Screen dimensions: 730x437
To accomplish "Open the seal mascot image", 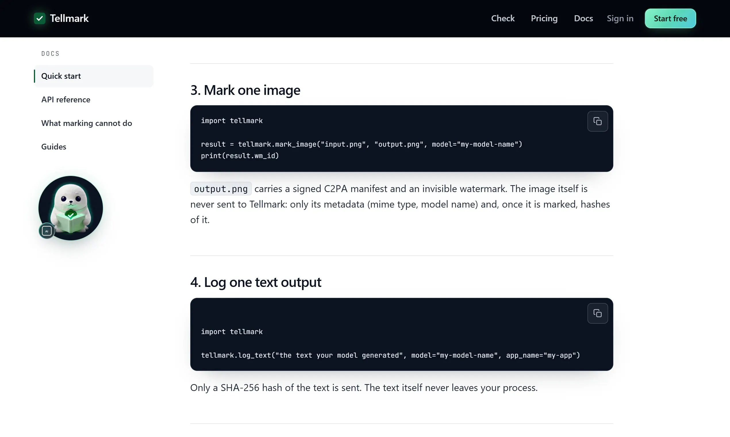I will point(71,208).
